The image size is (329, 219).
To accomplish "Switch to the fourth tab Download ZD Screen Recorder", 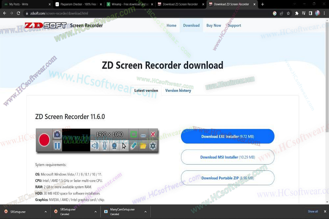I will coord(181,4).
